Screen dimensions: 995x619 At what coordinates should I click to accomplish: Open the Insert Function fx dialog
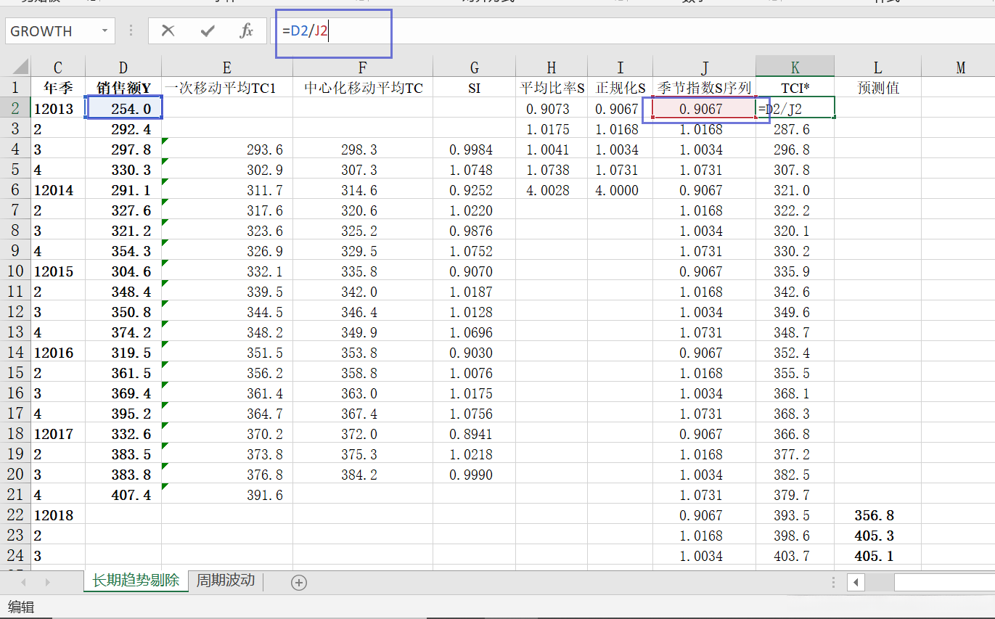[247, 30]
